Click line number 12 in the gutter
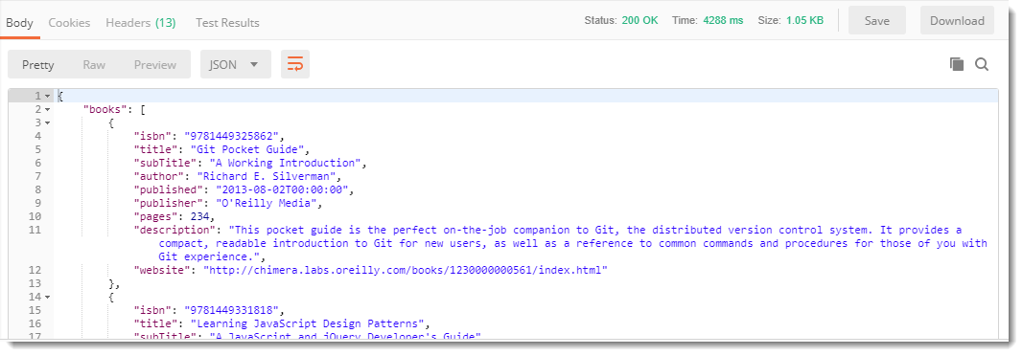Image resolution: width=1023 pixels, height=356 pixels. click(35, 270)
